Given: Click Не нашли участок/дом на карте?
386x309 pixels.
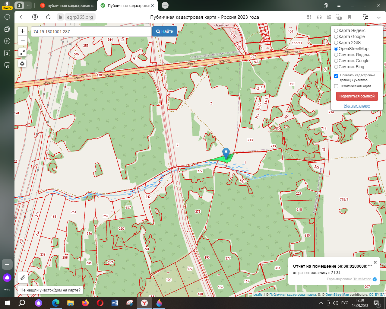Looking at the screenshot, I should coord(50,290).
